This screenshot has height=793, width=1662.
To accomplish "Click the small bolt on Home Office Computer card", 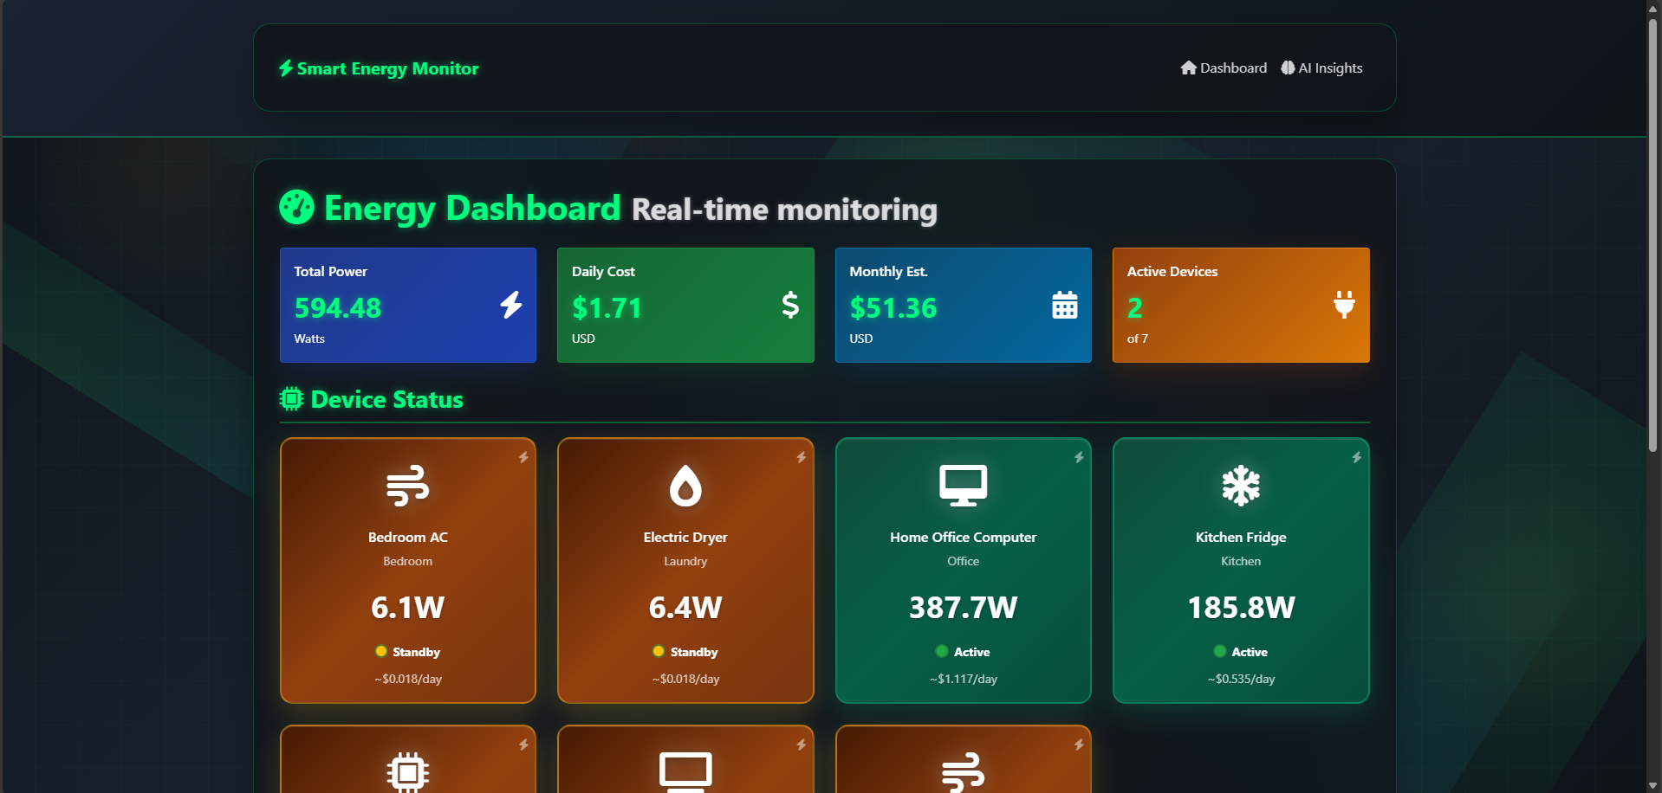I will pos(1079,457).
